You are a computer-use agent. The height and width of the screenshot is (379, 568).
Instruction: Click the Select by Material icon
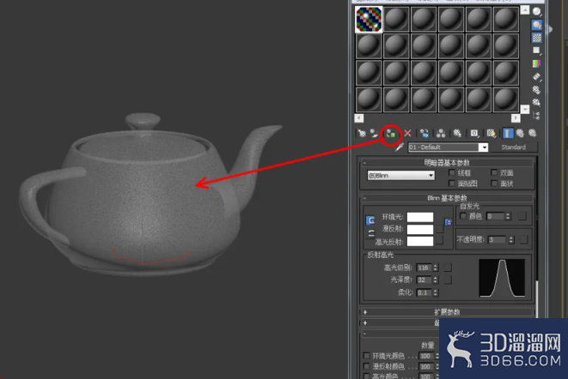click(x=536, y=103)
